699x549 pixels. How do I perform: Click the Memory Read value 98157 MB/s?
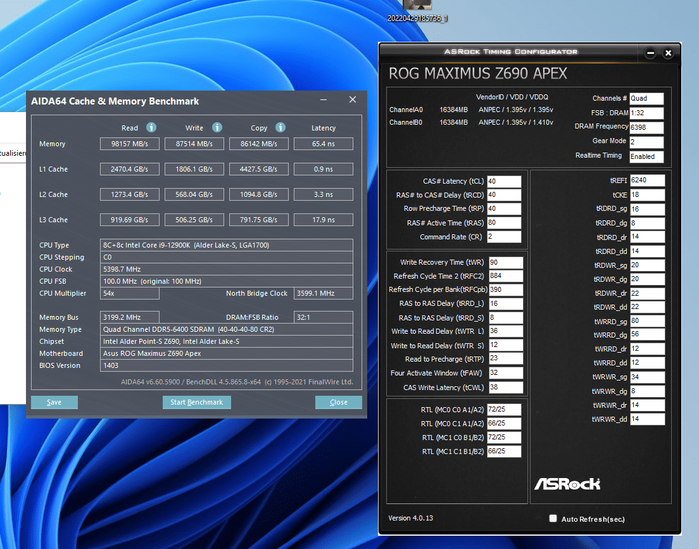[130, 144]
